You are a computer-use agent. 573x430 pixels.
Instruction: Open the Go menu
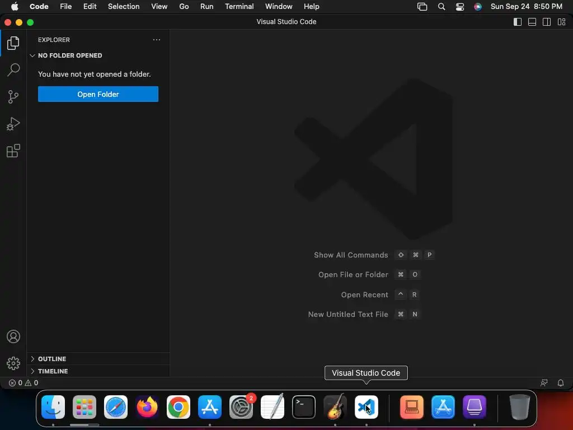(184, 7)
